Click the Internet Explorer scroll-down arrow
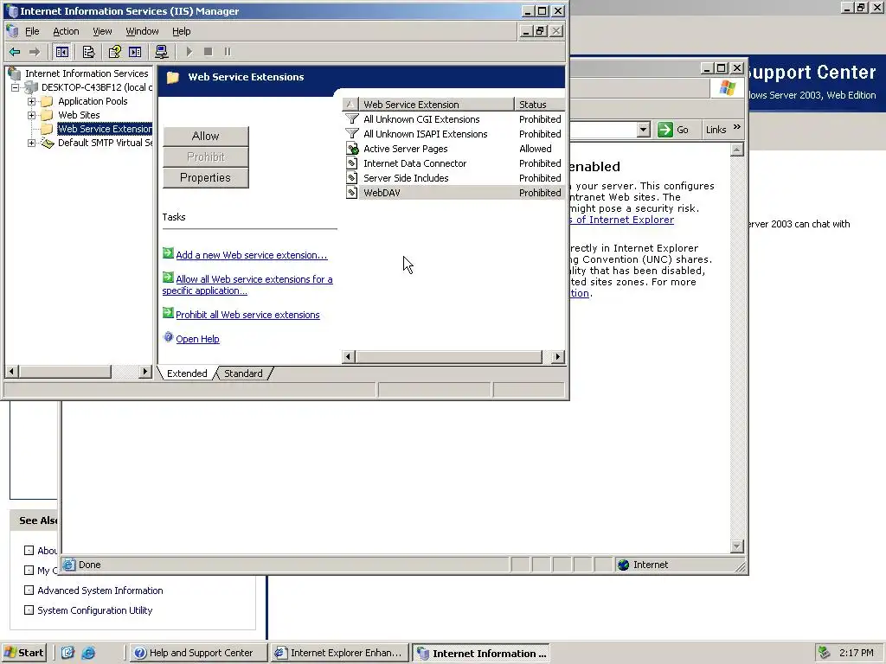This screenshot has width=886, height=664. (737, 546)
